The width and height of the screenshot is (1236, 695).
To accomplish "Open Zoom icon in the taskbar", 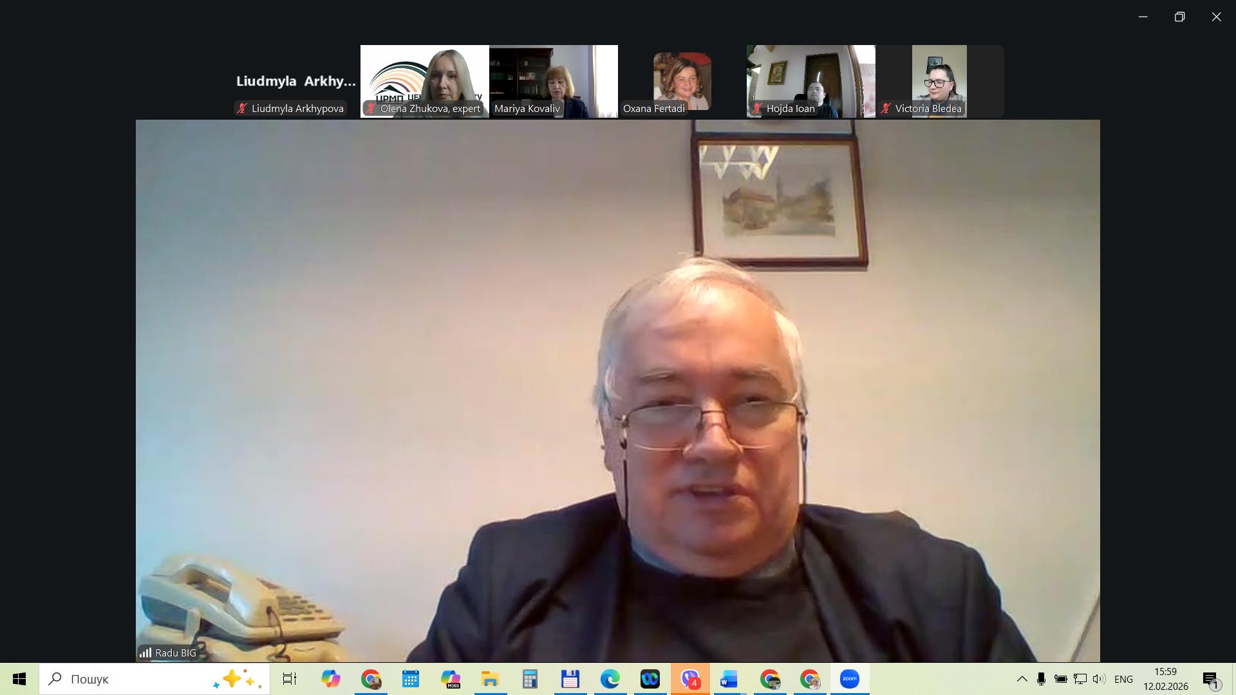I will (x=849, y=679).
